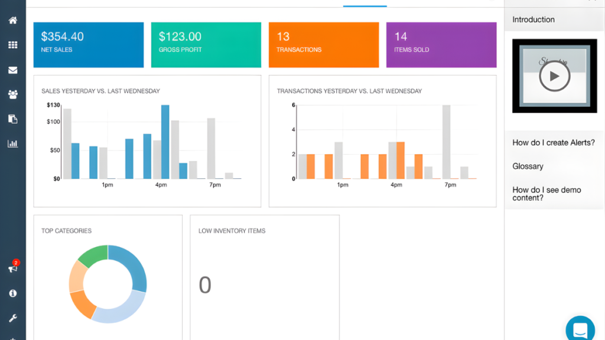Open the apps grid icon in the sidebar

click(x=12, y=45)
